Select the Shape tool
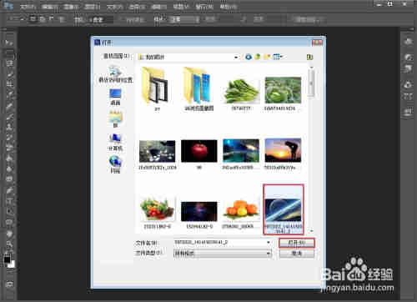Viewport: 417px width, 302px height. pyautogui.click(x=9, y=222)
